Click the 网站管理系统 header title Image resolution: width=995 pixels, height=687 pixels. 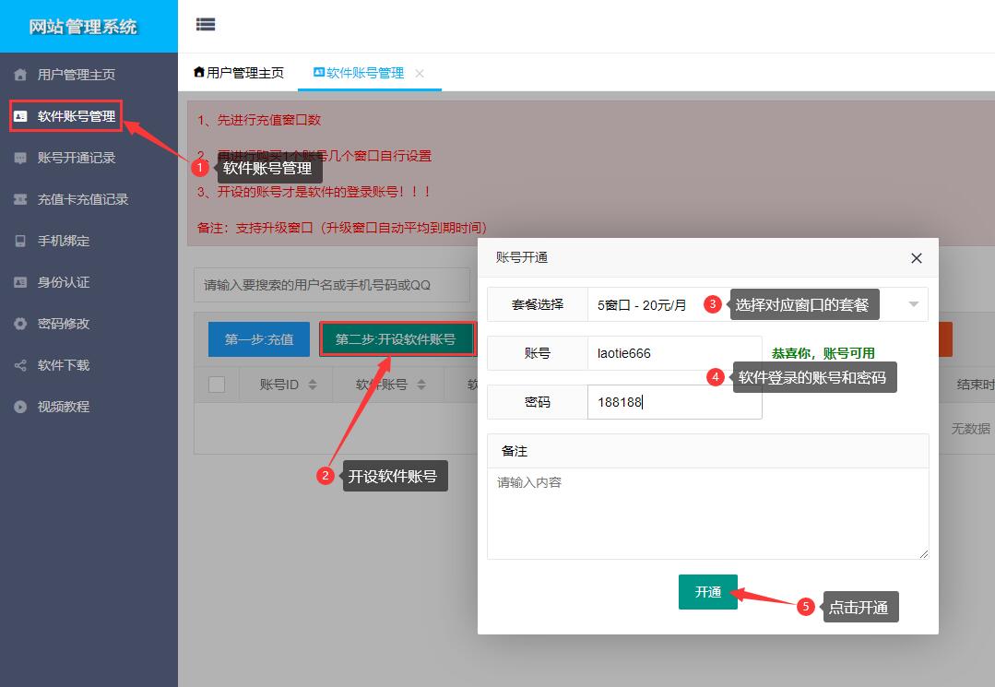coord(83,27)
